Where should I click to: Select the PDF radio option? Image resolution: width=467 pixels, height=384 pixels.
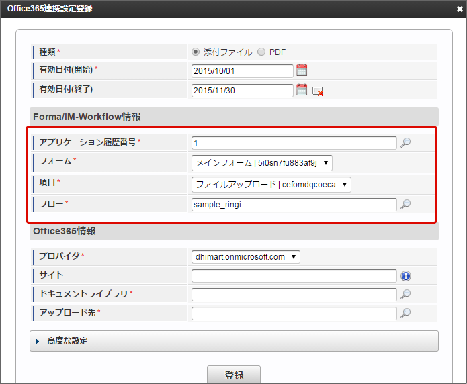261,52
